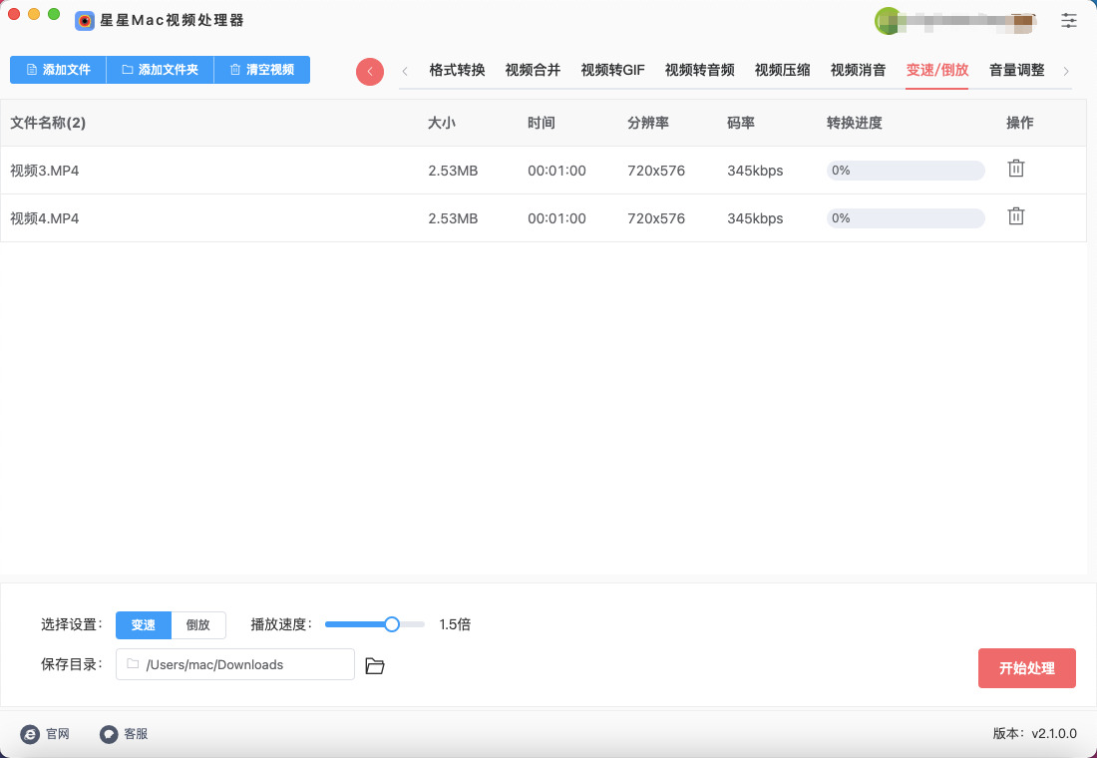Delete 视频3.MP4 with its trash icon

[1015, 169]
